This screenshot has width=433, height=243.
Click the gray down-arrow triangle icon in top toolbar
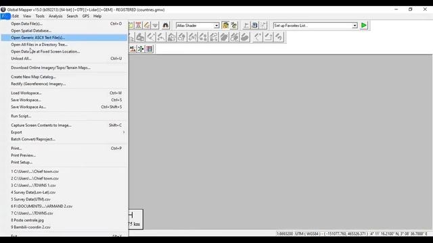155,26
